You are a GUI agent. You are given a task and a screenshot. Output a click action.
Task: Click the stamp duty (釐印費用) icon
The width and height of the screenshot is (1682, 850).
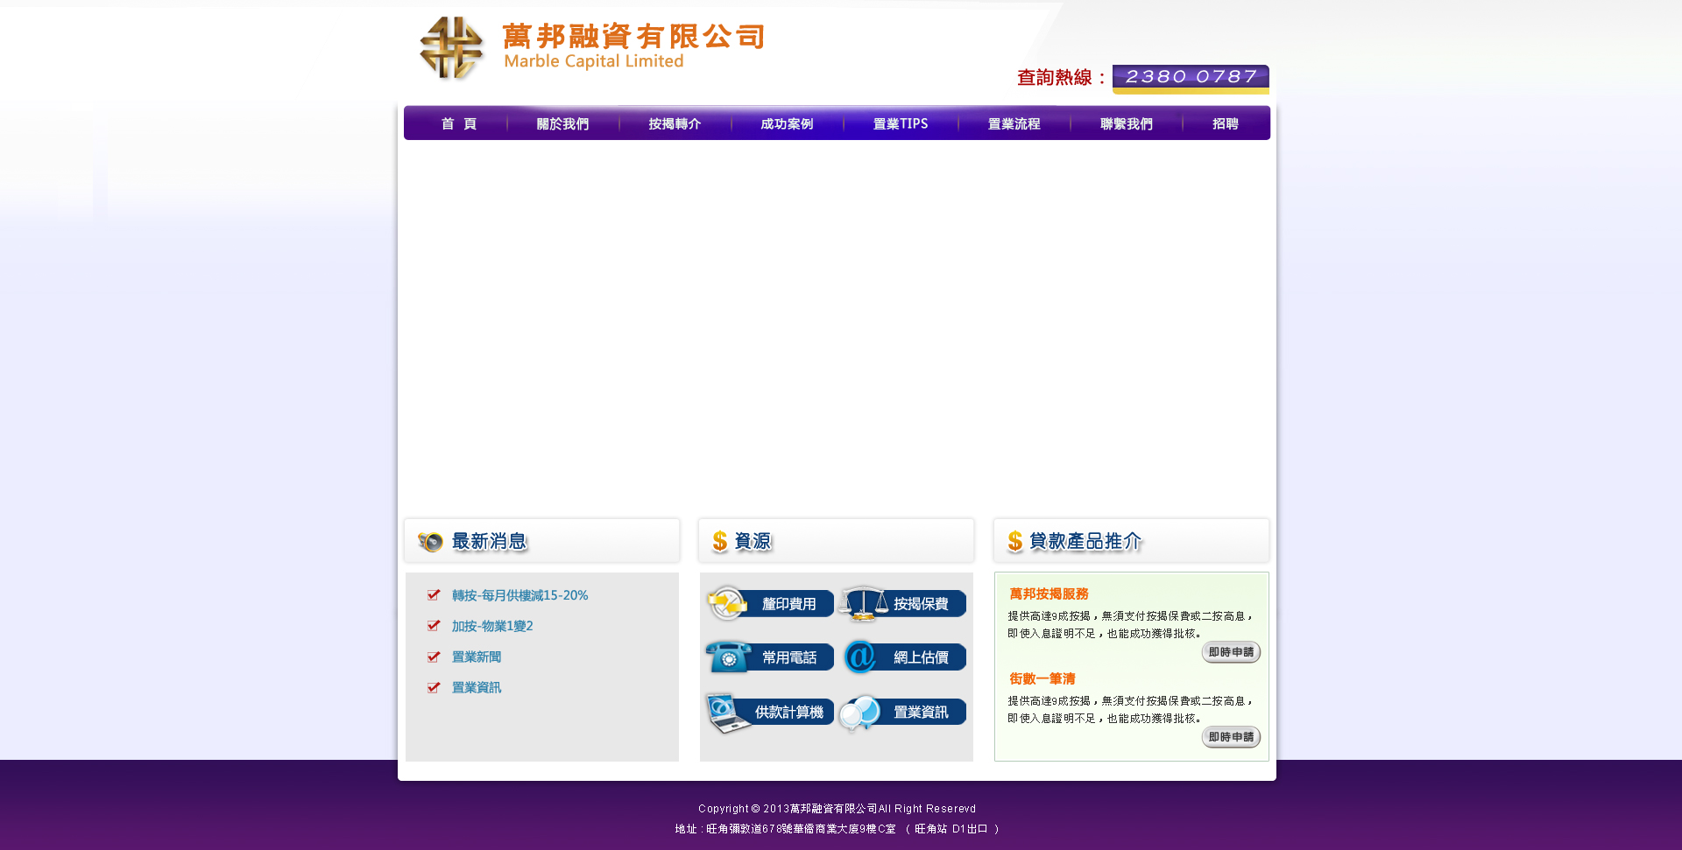[x=726, y=603]
